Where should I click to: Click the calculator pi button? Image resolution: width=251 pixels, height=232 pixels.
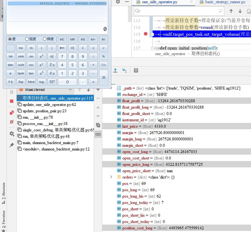(11, 73)
